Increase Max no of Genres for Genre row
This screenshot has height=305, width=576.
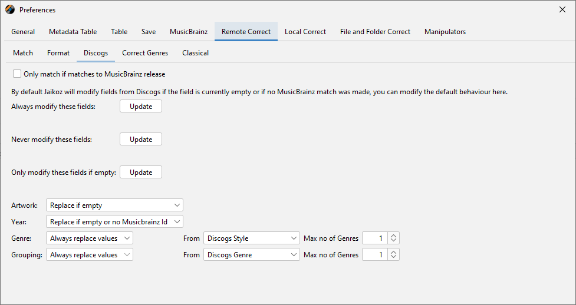(x=394, y=236)
